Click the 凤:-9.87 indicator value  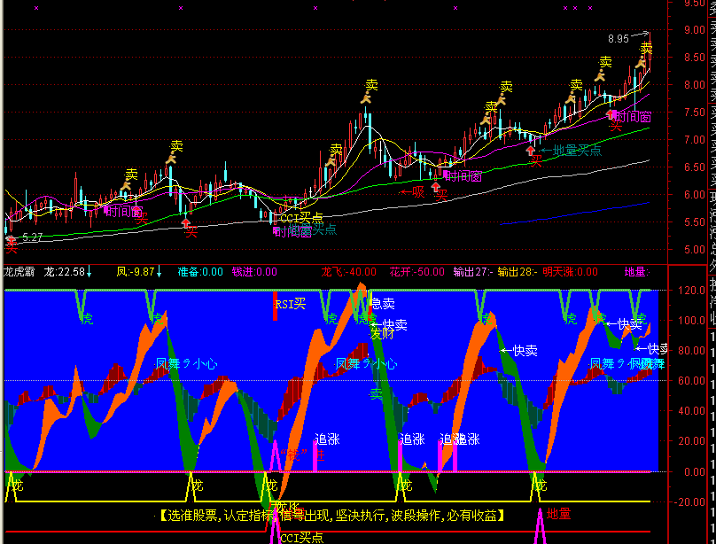point(136,273)
